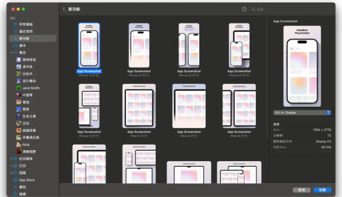This screenshot has width=342, height=197.
Task: Select the 新功能 sidebar category
Action: (x=33, y=38)
